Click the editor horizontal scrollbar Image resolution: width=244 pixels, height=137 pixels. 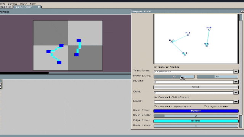point(90,73)
